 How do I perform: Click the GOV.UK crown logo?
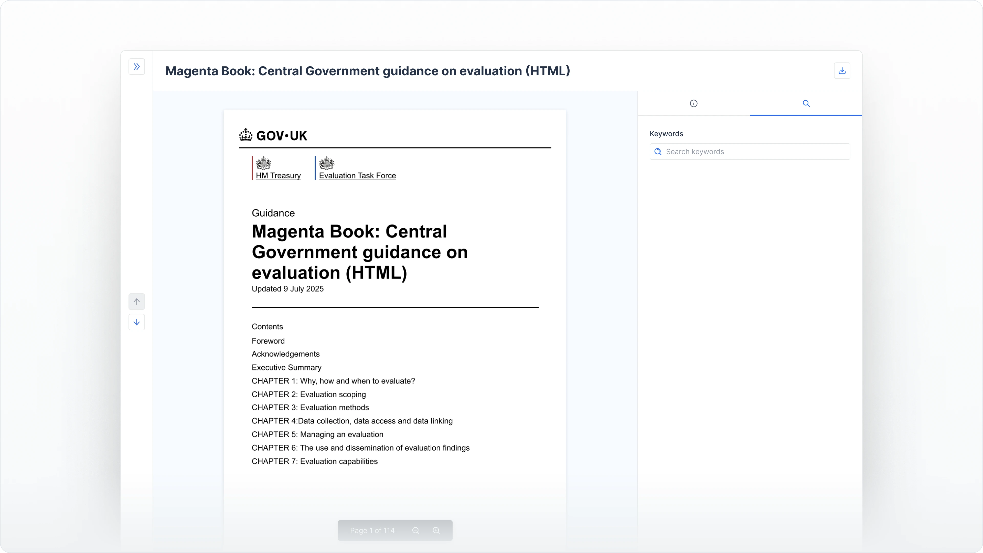pyautogui.click(x=246, y=135)
